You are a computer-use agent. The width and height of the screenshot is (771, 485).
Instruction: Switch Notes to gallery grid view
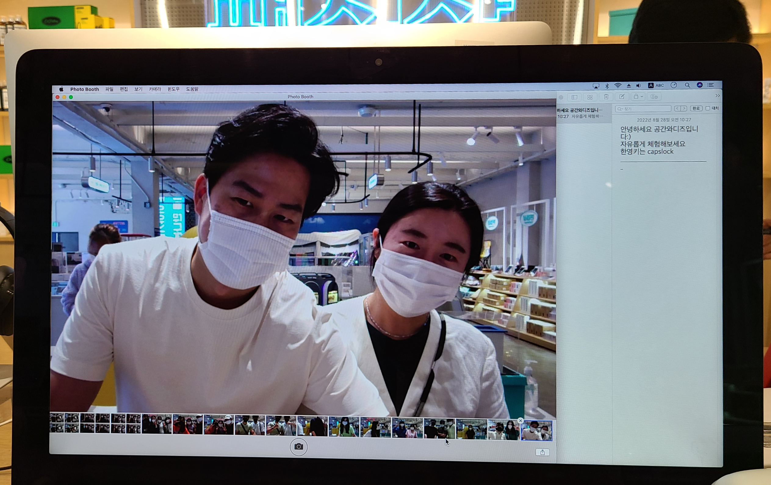tap(590, 97)
